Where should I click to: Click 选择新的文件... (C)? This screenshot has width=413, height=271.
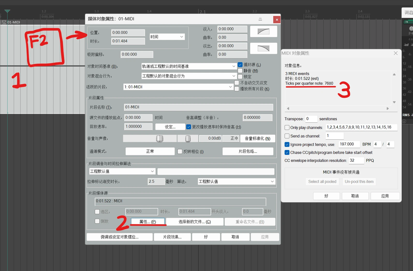(x=195, y=222)
